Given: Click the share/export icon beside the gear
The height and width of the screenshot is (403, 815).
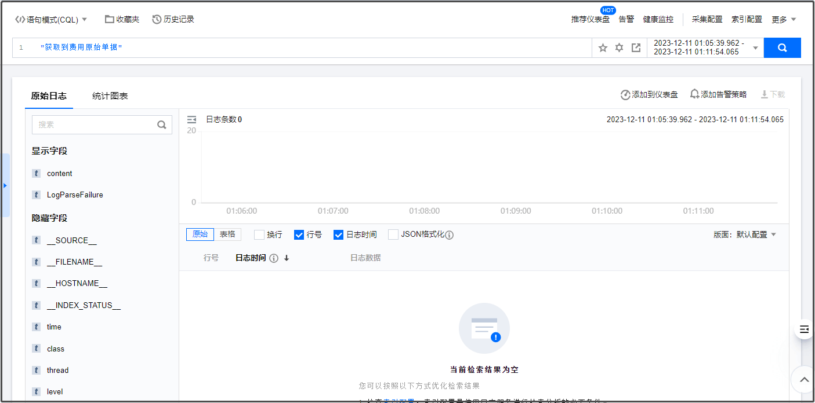Looking at the screenshot, I should (x=636, y=47).
